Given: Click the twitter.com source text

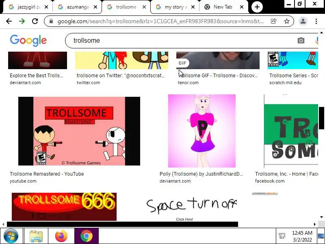Looking at the screenshot, I should (88, 83).
